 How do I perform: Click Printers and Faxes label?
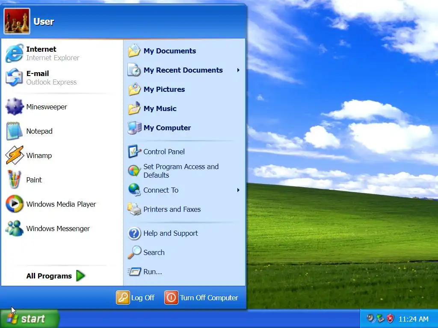point(172,209)
